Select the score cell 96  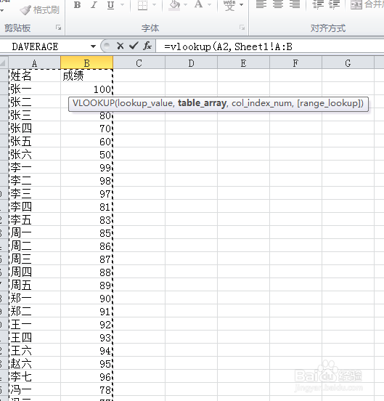[86, 376]
